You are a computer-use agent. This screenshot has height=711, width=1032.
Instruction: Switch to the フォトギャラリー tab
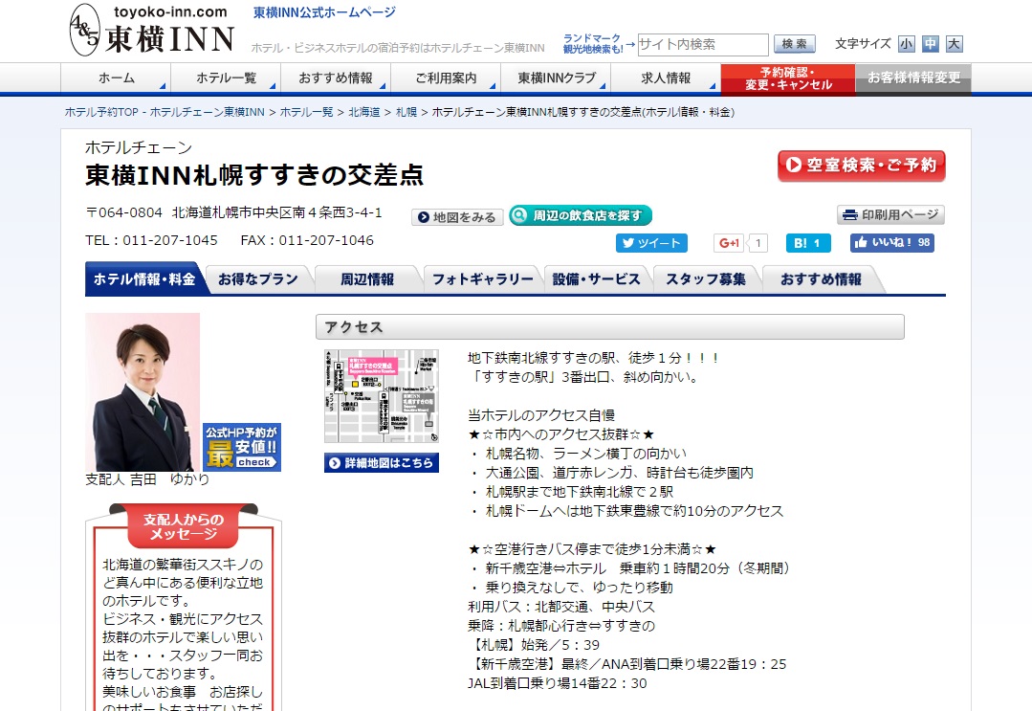482,279
